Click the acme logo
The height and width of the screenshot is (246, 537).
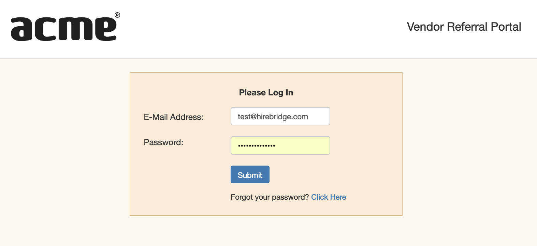coord(65,29)
